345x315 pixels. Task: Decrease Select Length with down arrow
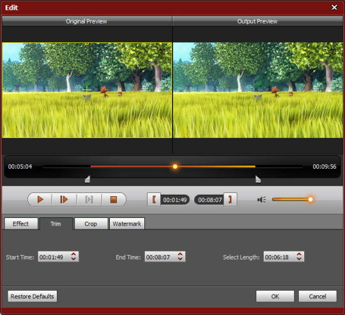[x=299, y=259]
